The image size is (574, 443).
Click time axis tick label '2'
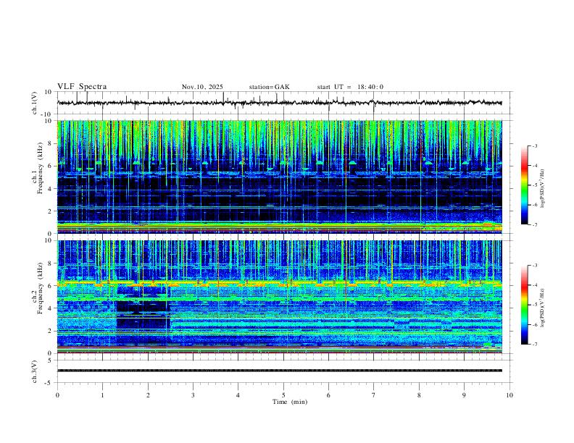coord(148,395)
